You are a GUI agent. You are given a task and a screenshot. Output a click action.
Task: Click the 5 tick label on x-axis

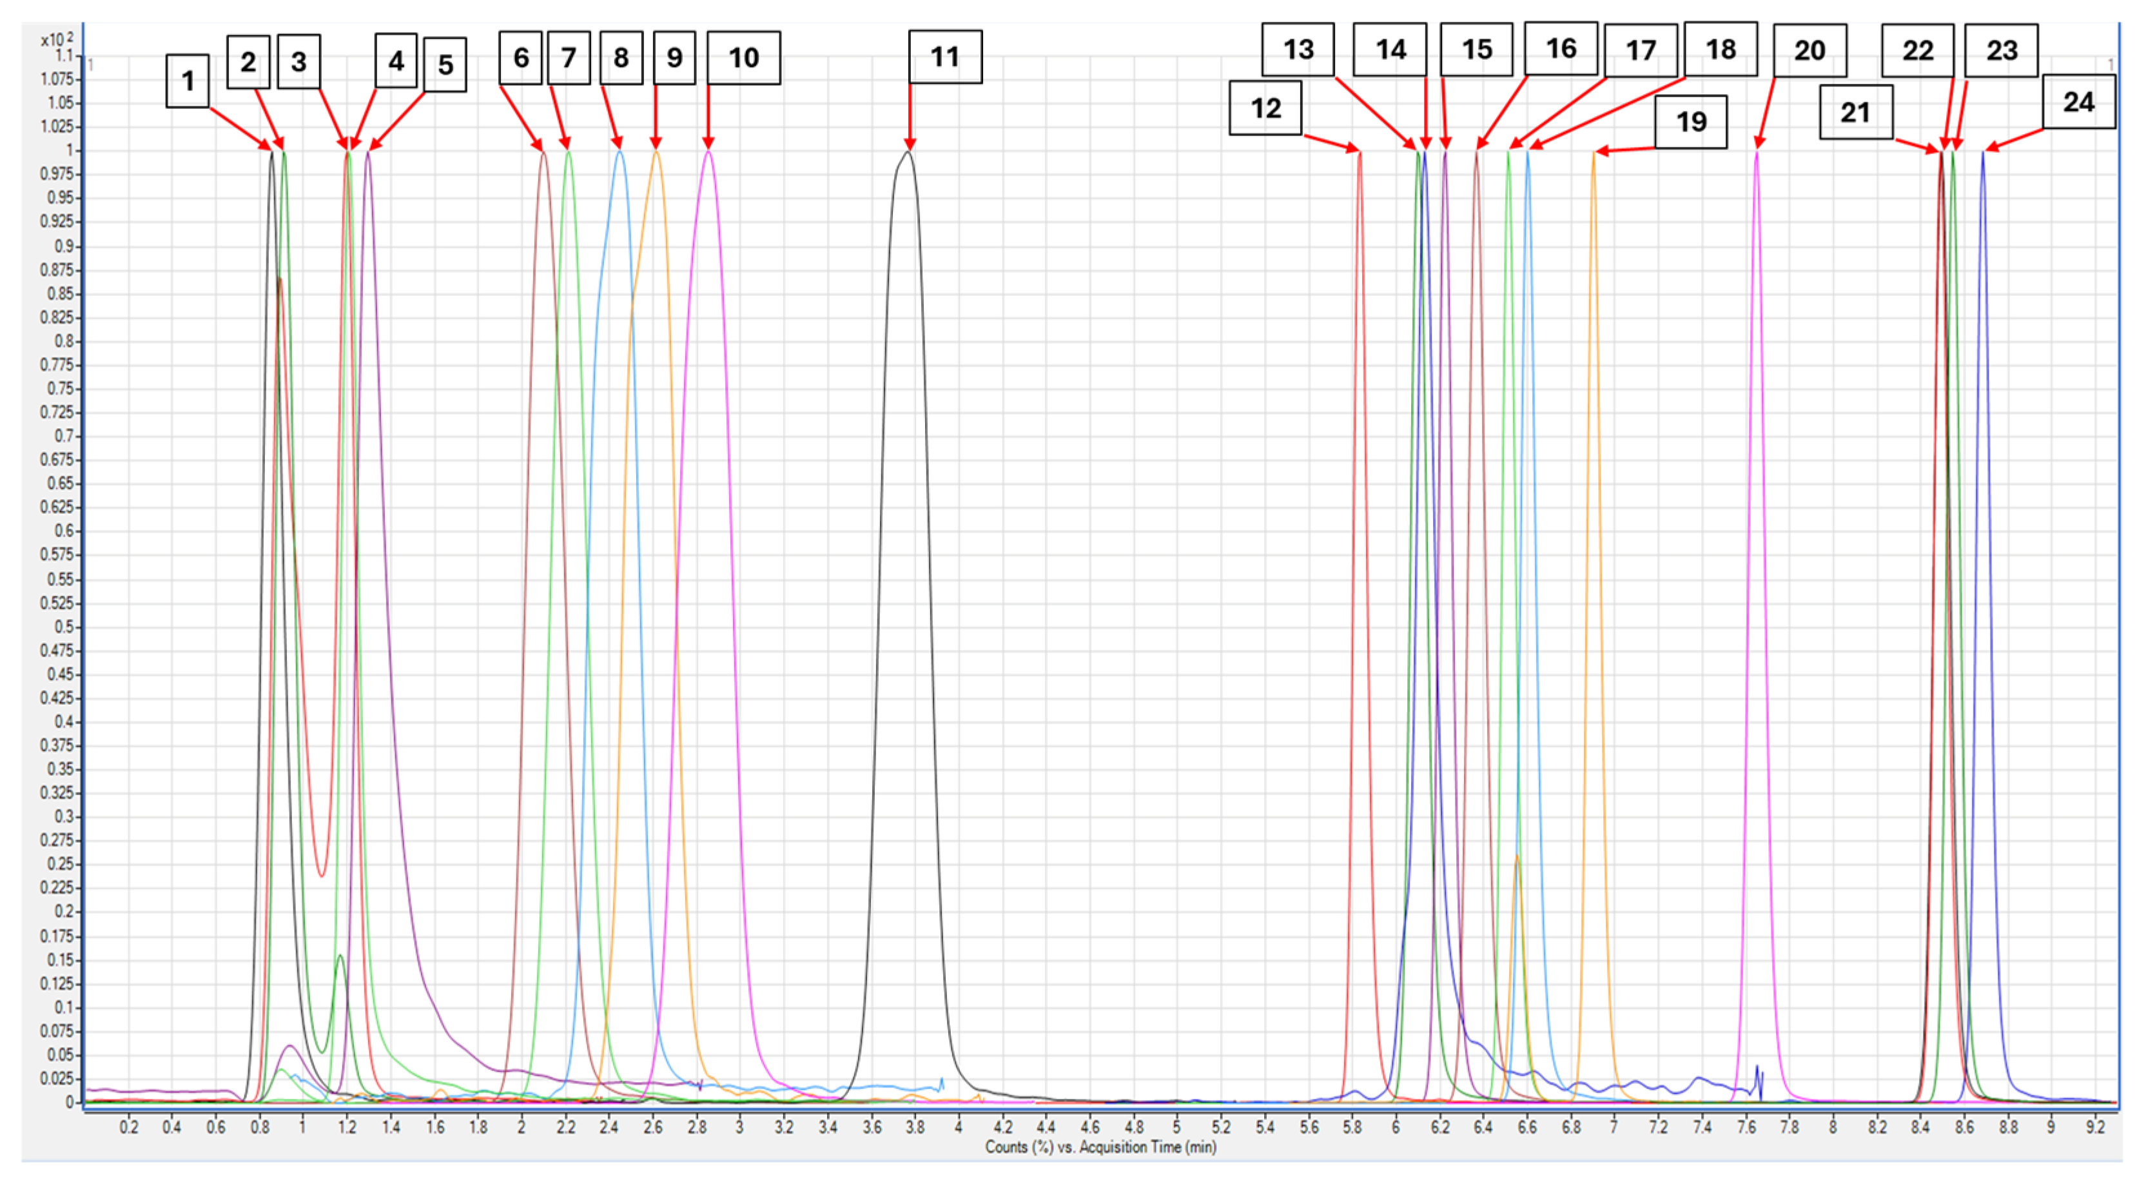(1176, 1127)
